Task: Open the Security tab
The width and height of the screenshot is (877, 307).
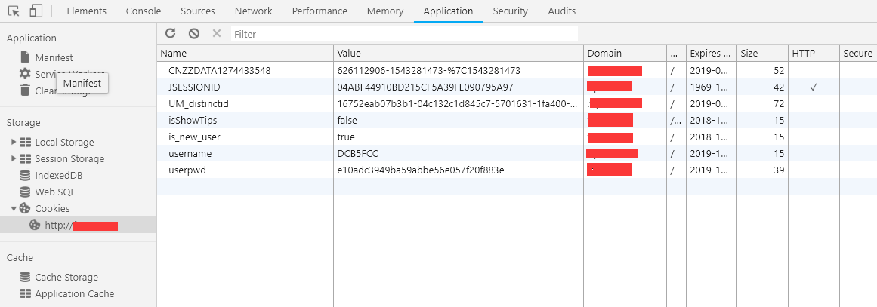Action: [x=510, y=11]
